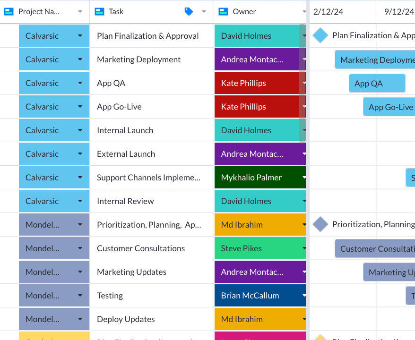Click the Prioritization, Planning milestone diamond
The height and width of the screenshot is (340, 415).
click(x=320, y=224)
